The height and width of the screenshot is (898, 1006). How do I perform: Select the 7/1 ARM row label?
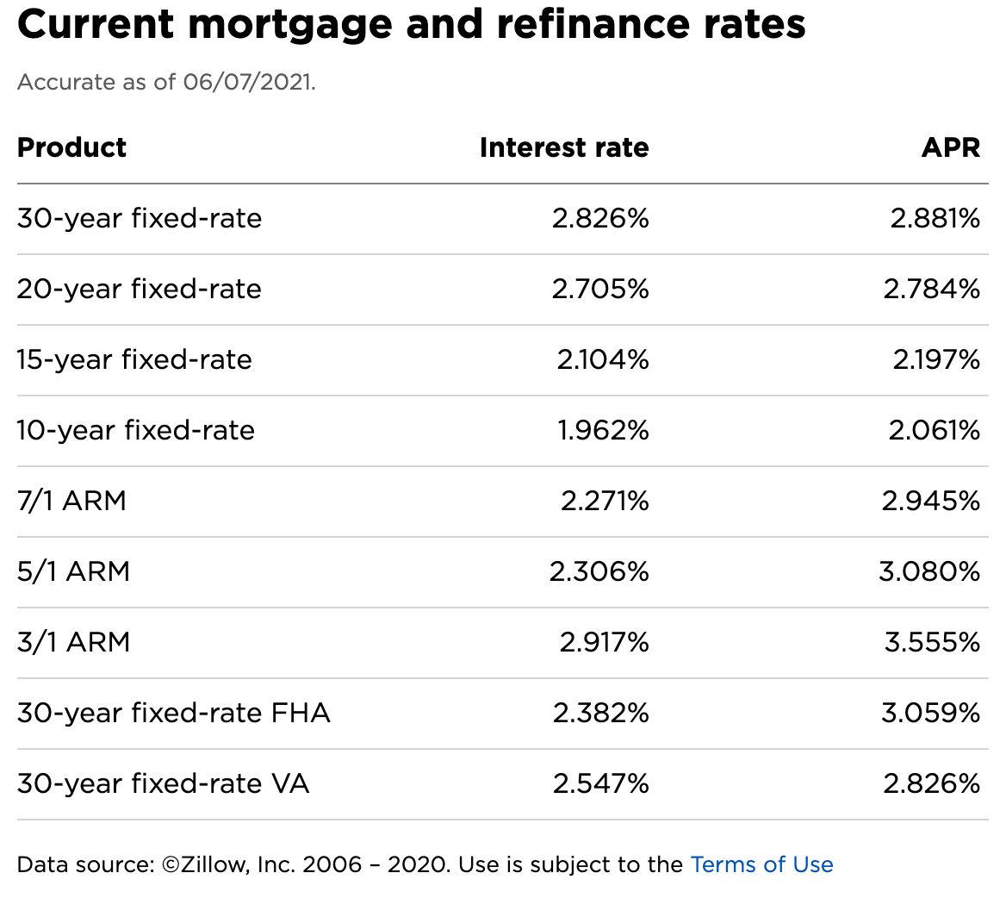click(x=71, y=501)
